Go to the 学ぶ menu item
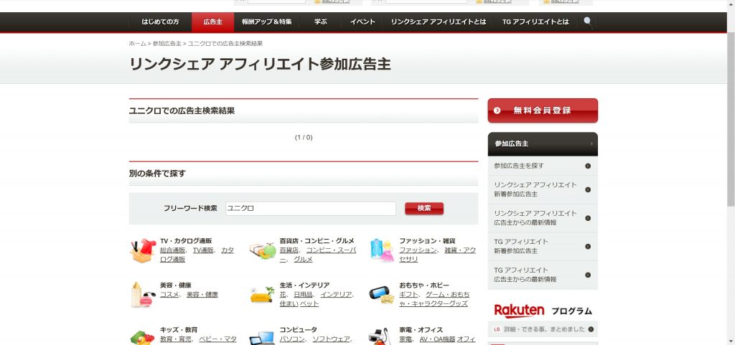Image resolution: width=735 pixels, height=345 pixels. 321,22
